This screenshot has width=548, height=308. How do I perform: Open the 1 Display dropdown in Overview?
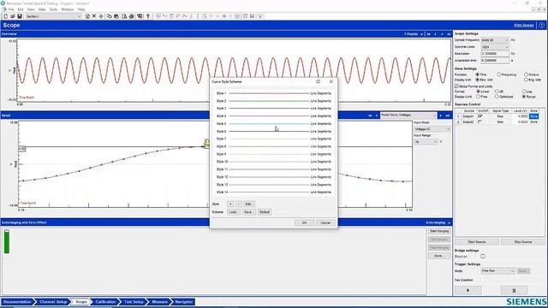[421, 34]
